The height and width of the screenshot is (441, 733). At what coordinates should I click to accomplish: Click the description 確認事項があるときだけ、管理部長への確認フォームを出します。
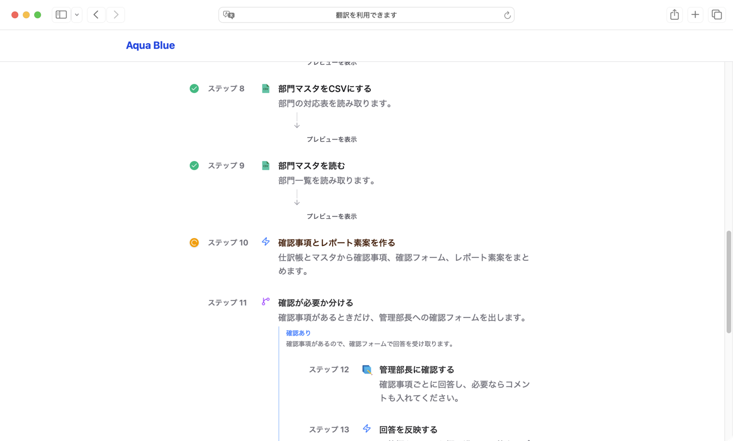pos(404,318)
